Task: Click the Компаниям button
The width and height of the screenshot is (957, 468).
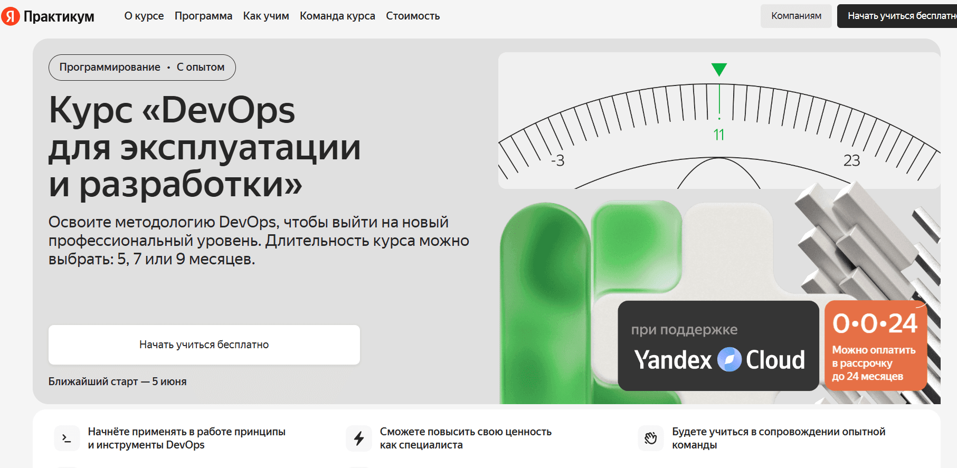Action: pyautogui.click(x=796, y=16)
